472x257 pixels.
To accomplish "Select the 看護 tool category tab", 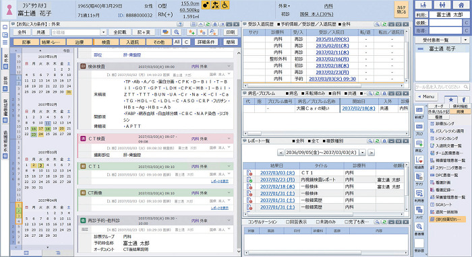I will point(438,117).
